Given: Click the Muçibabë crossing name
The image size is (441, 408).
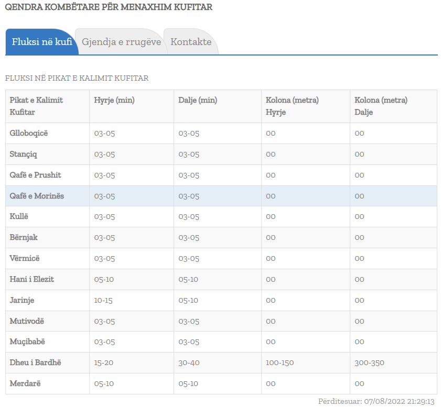Looking at the screenshot, I should pyautogui.click(x=27, y=341).
